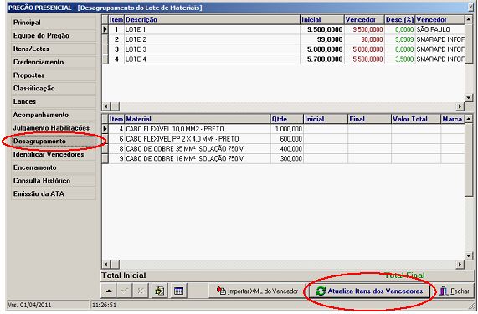
Task: Open Consulta Histórico section
Action: click(54, 181)
